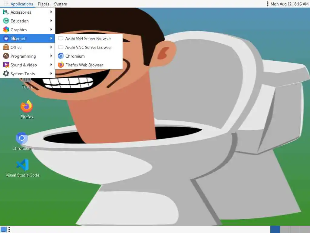
Task: Click the Firefox icon in Internet submenu
Action: (x=61, y=65)
